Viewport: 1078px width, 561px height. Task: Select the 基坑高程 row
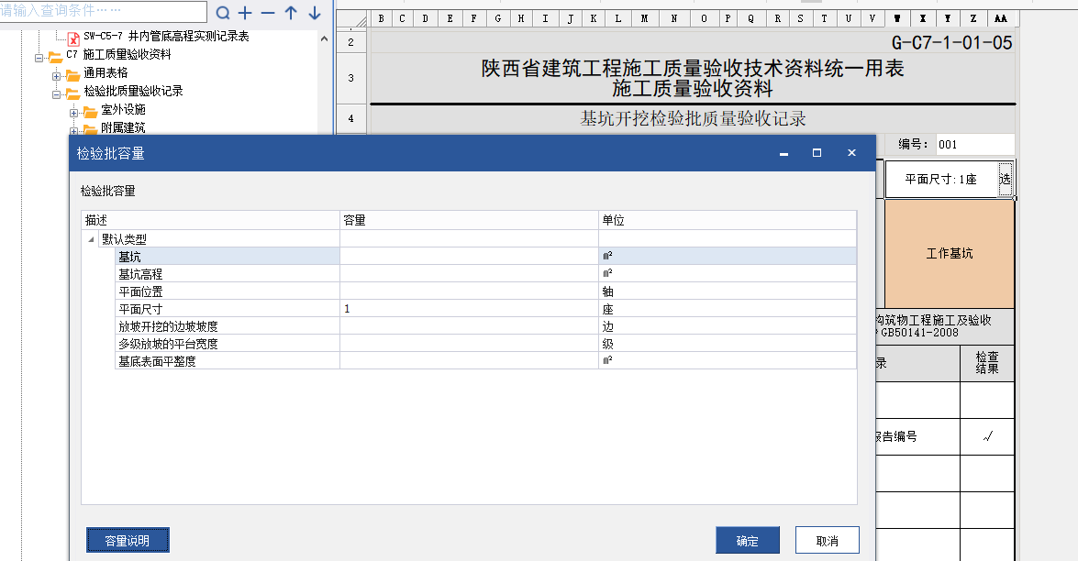(485, 273)
